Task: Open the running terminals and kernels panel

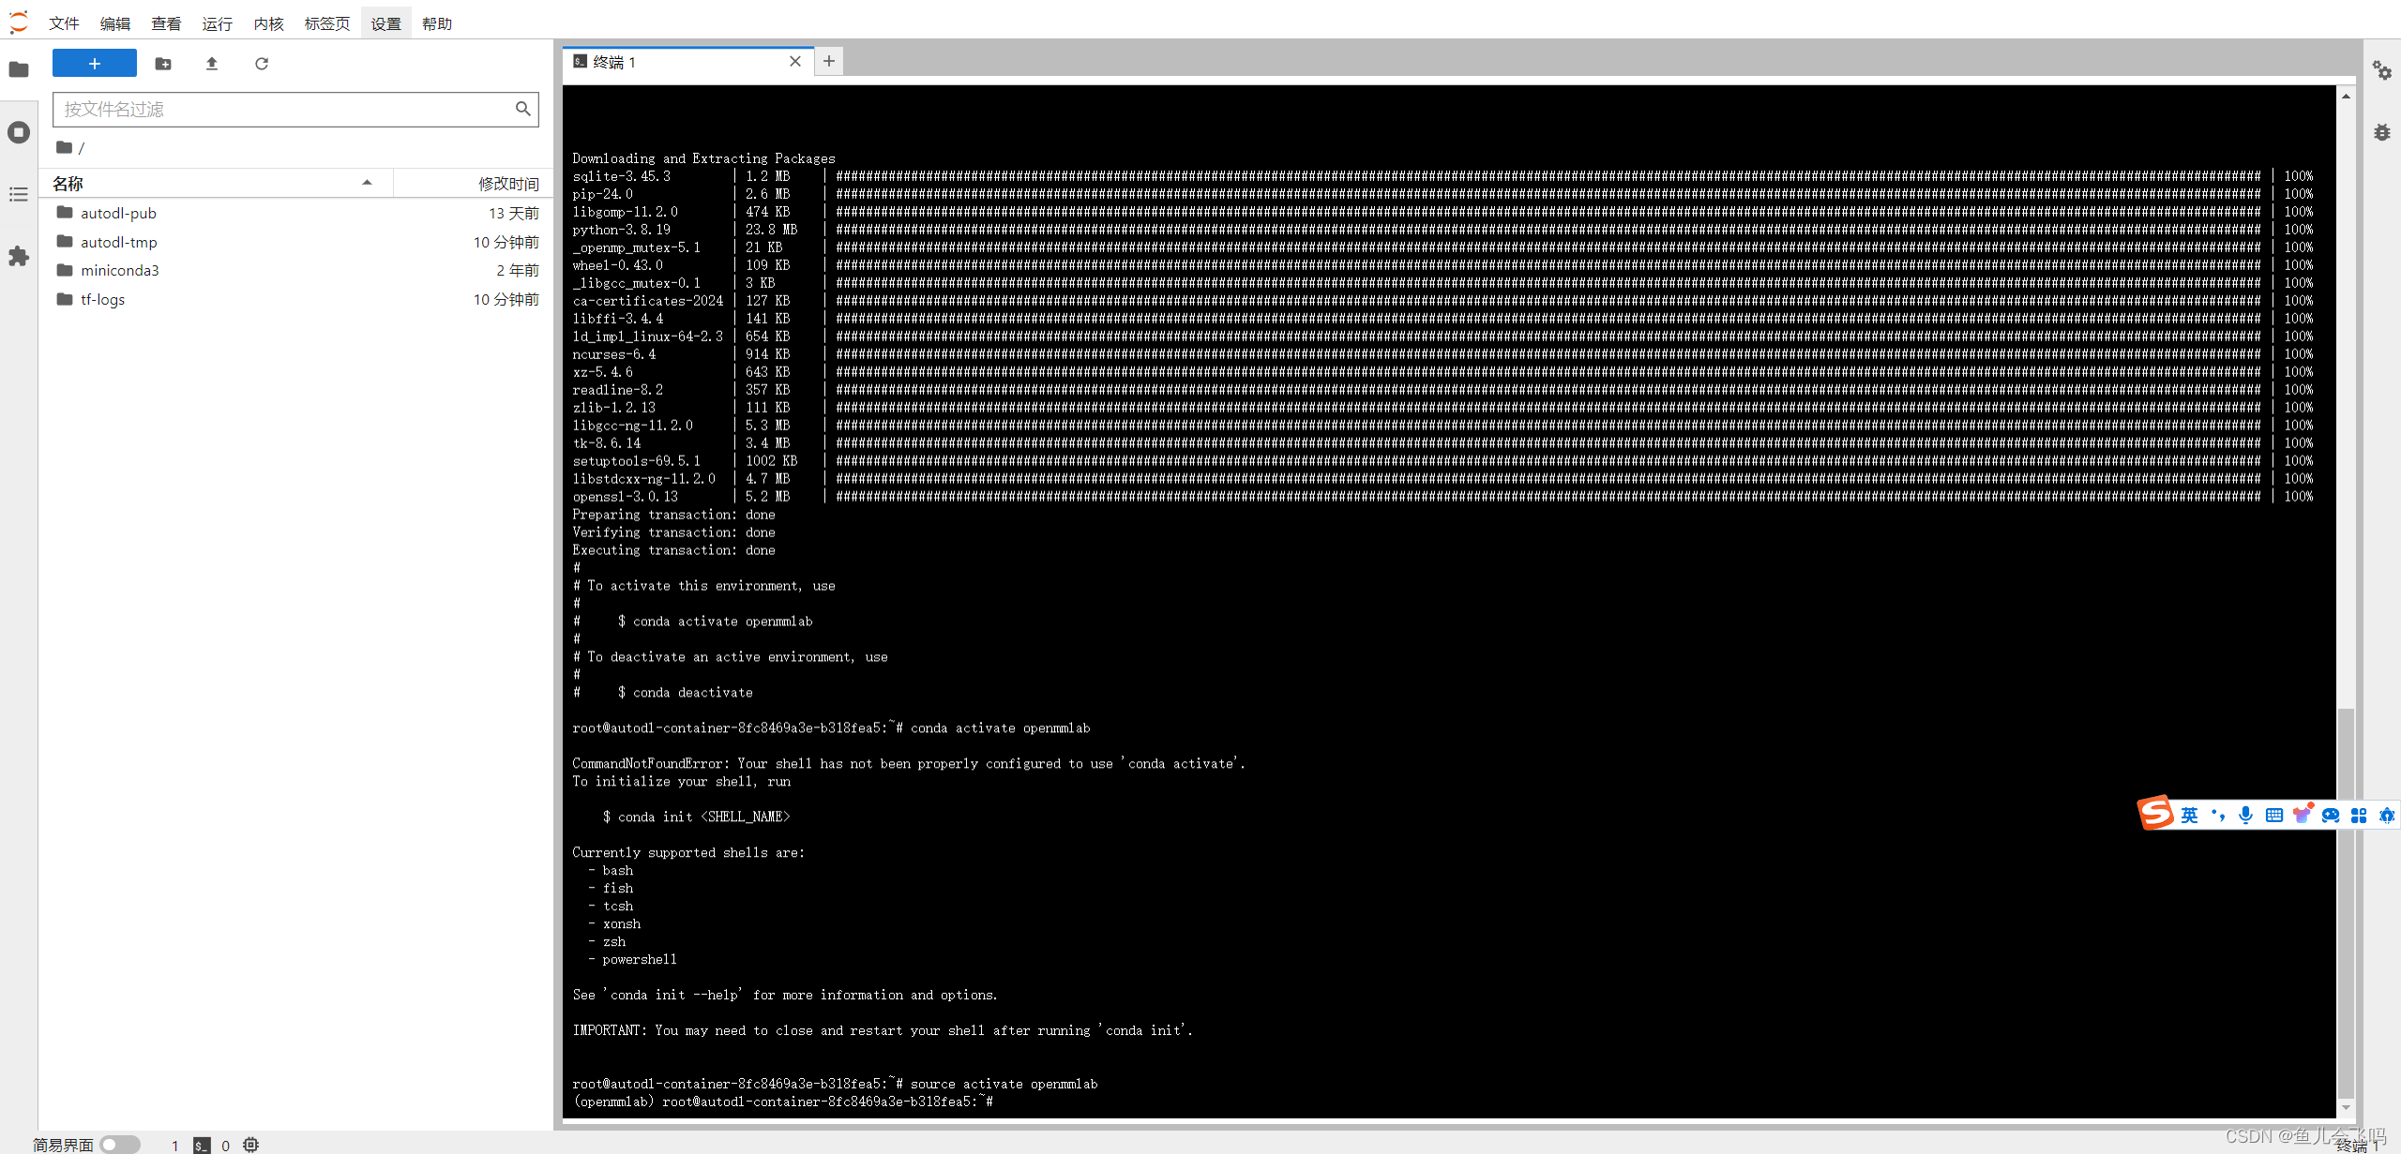Action: coord(19,132)
